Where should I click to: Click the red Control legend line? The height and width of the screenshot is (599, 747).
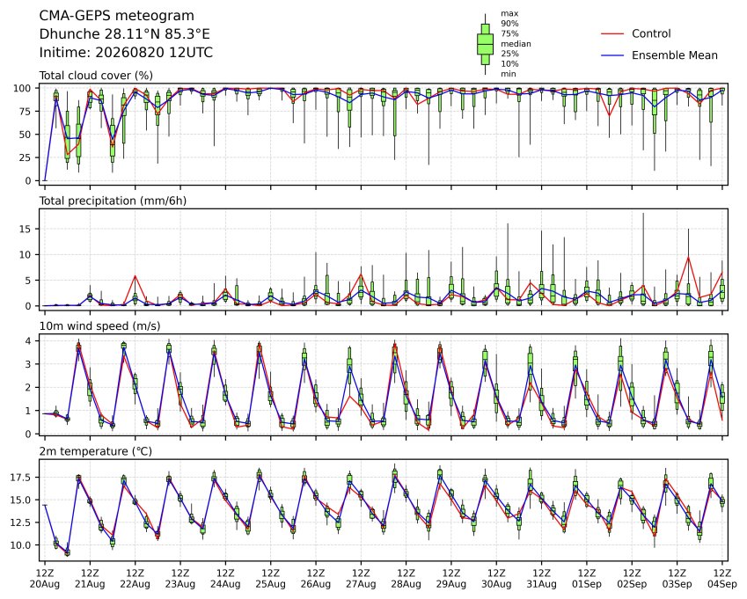pyautogui.click(x=612, y=33)
